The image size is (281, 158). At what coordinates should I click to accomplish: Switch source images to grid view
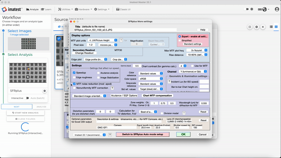276,27
